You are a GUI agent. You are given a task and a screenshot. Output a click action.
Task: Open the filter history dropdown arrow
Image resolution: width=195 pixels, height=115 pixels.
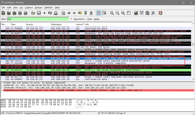click(71, 19)
